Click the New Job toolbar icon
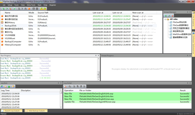Viewport: 195px width, 115px height. 4,9
